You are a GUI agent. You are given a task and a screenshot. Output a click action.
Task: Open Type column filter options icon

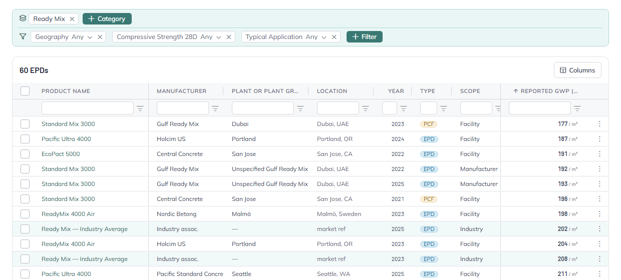[444, 108]
